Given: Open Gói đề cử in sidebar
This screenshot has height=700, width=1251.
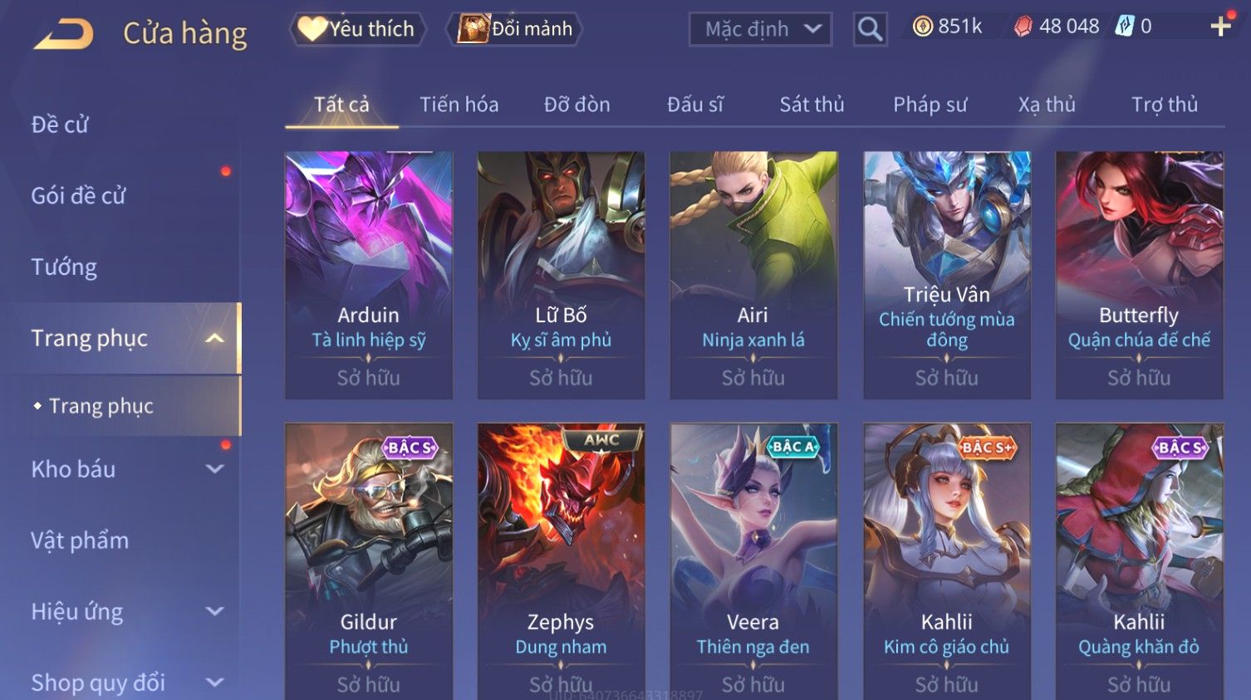Looking at the screenshot, I should (x=78, y=196).
